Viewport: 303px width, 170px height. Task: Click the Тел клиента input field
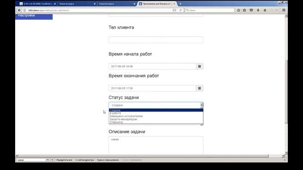click(156, 40)
